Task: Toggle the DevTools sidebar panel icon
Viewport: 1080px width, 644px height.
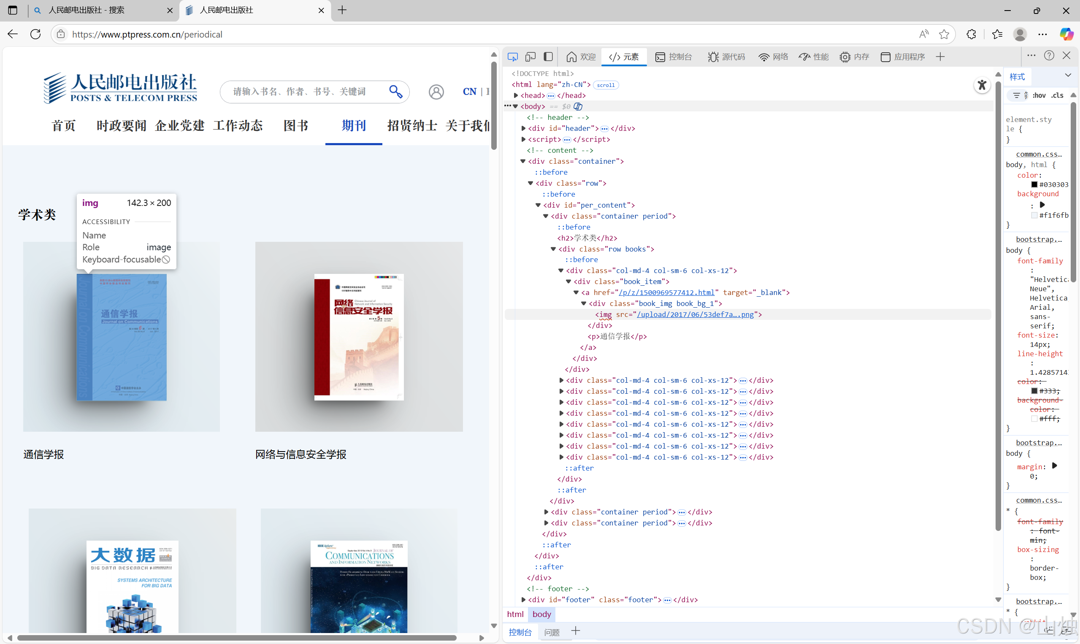Action: coord(548,57)
